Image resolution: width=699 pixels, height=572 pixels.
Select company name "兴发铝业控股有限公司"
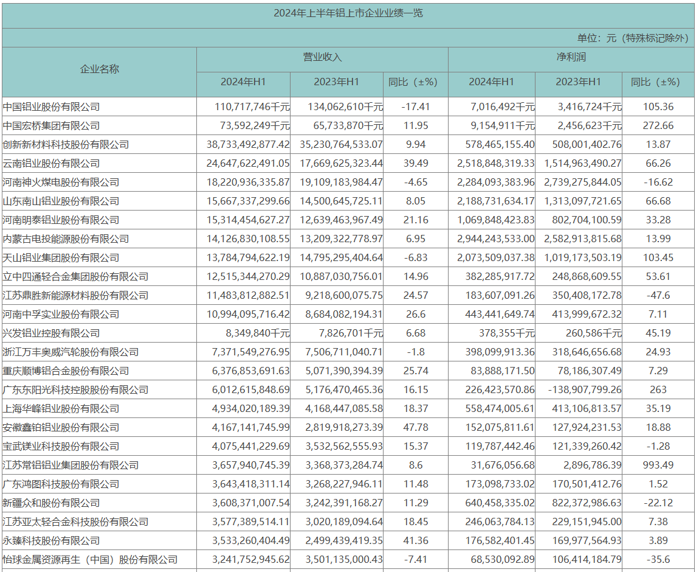[x=51, y=333]
